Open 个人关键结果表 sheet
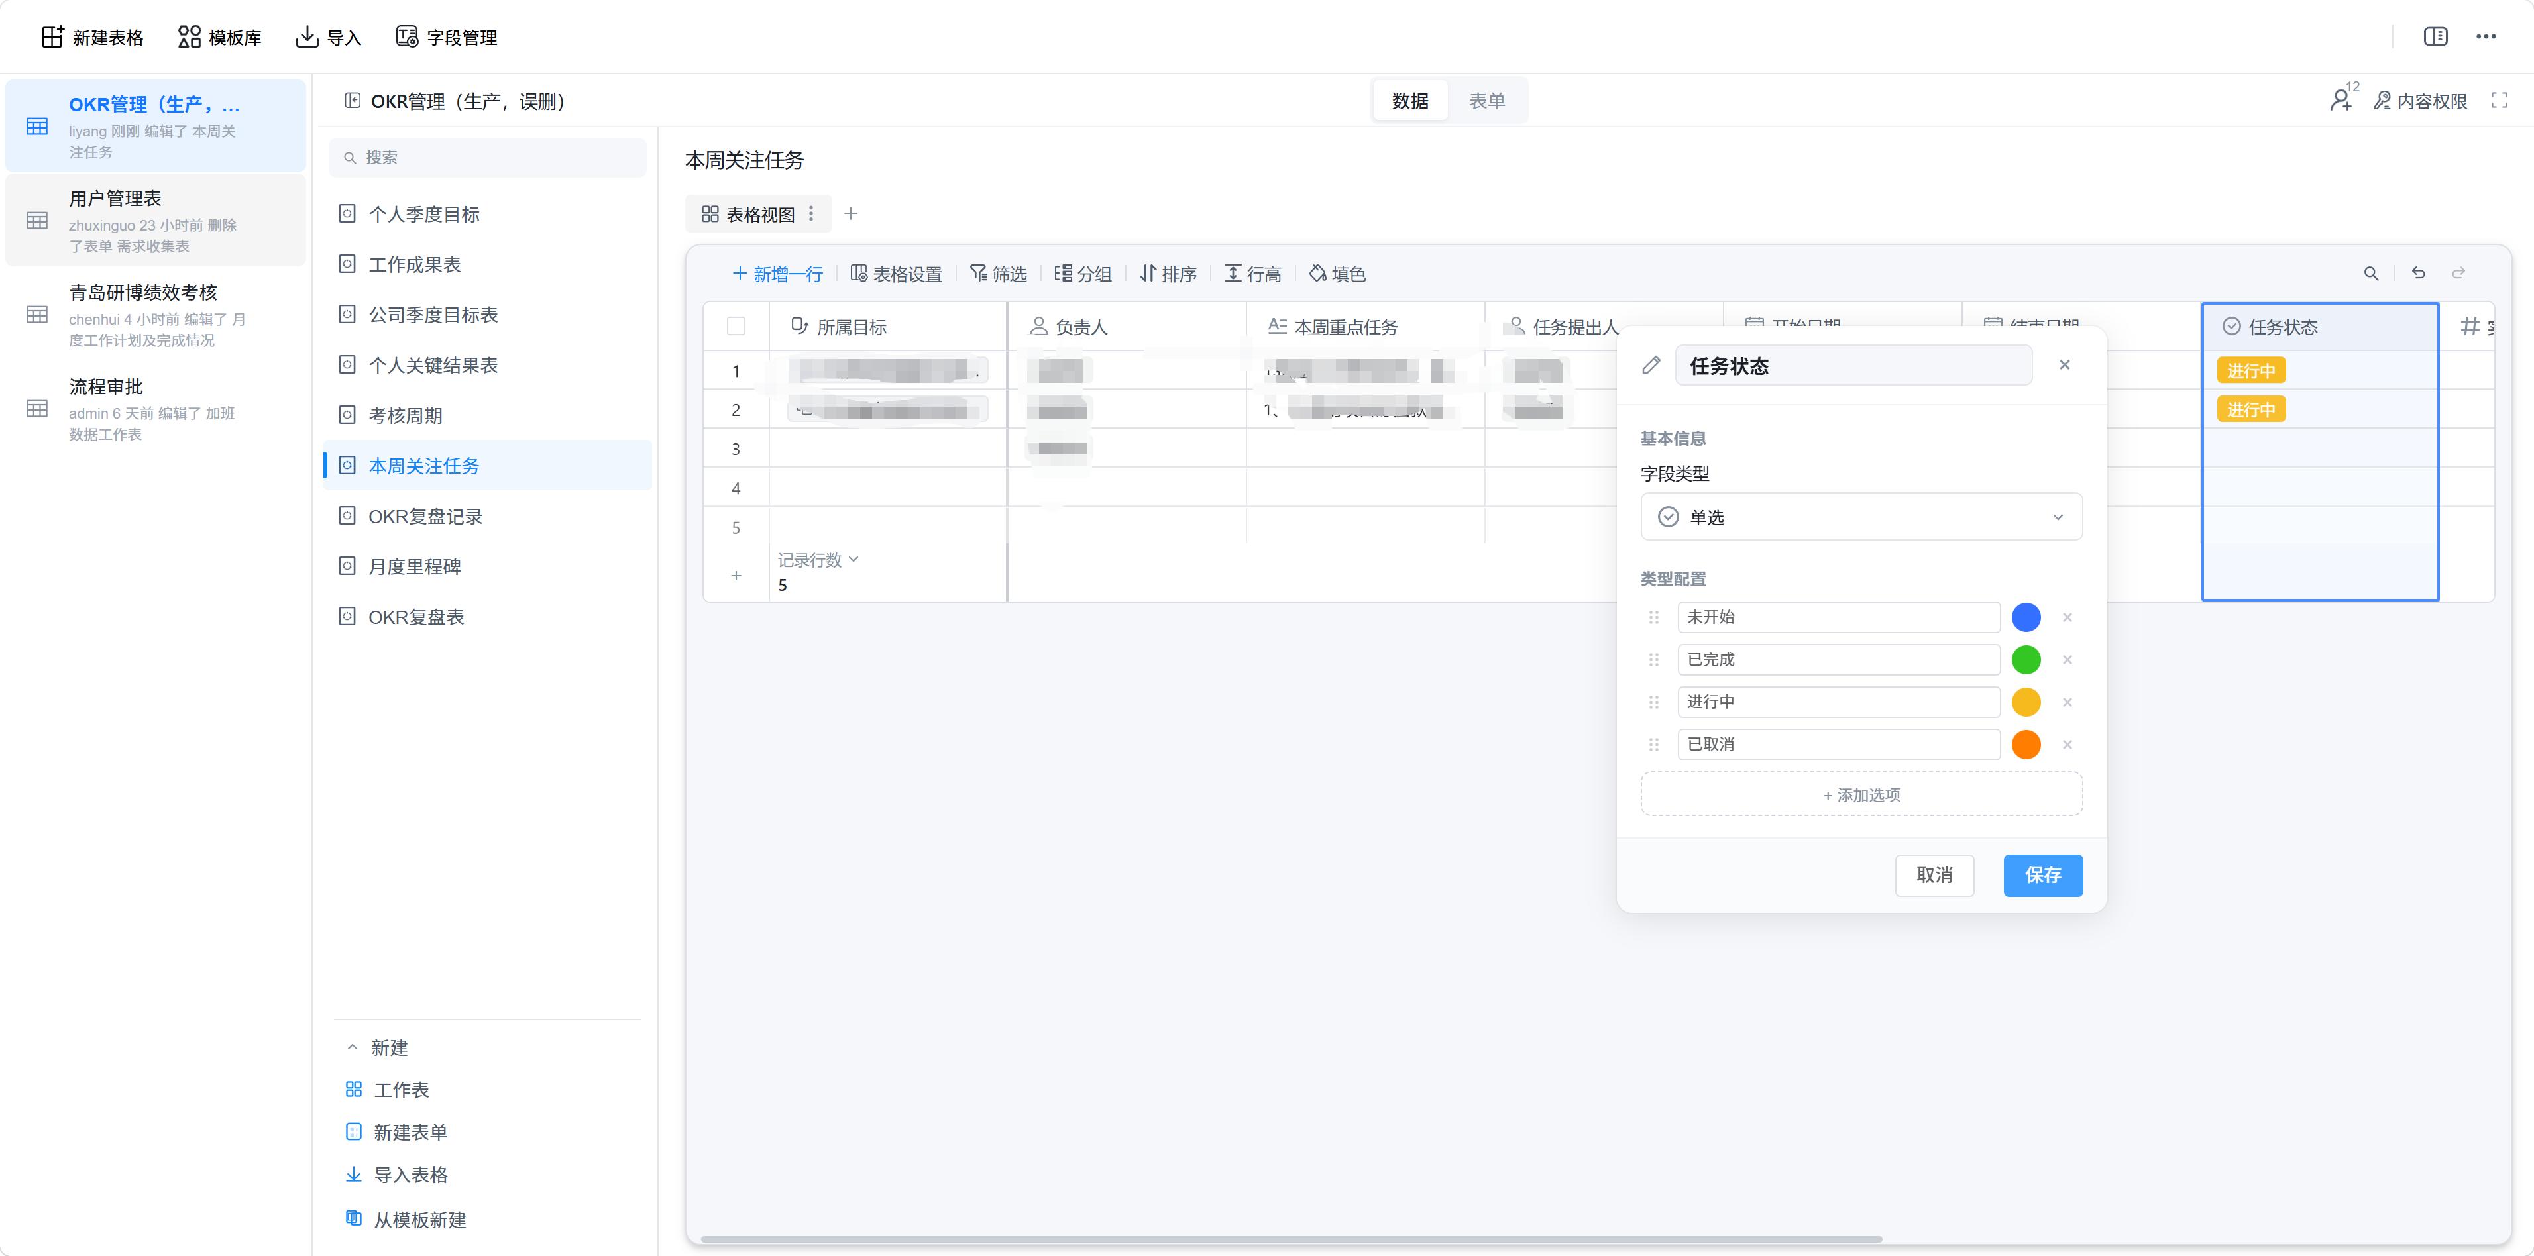 [488, 365]
